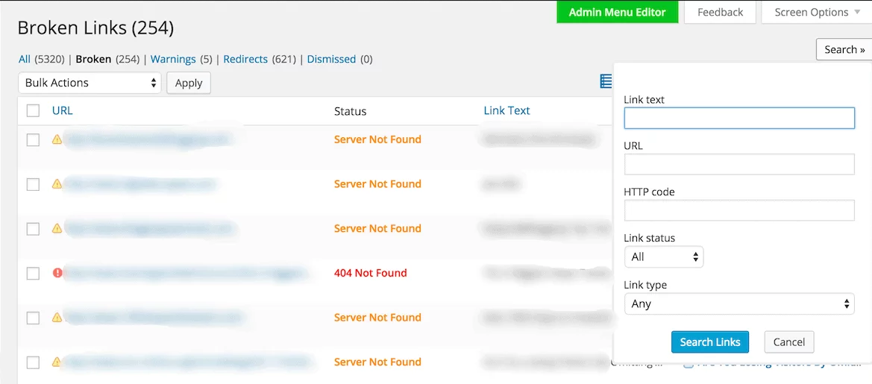The image size is (872, 384).
Task: Sort by the Link Text column header
Action: click(506, 110)
